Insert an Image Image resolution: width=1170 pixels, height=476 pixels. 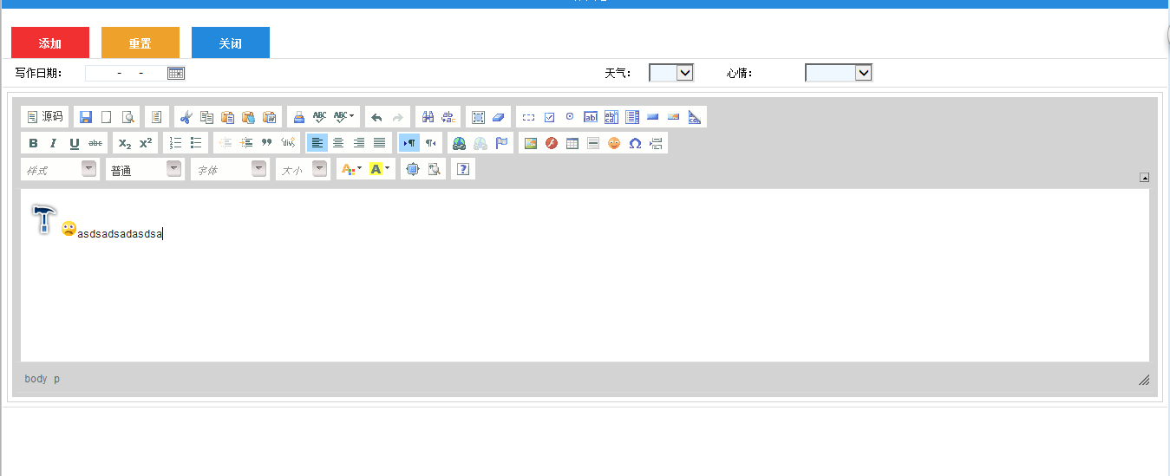[531, 143]
